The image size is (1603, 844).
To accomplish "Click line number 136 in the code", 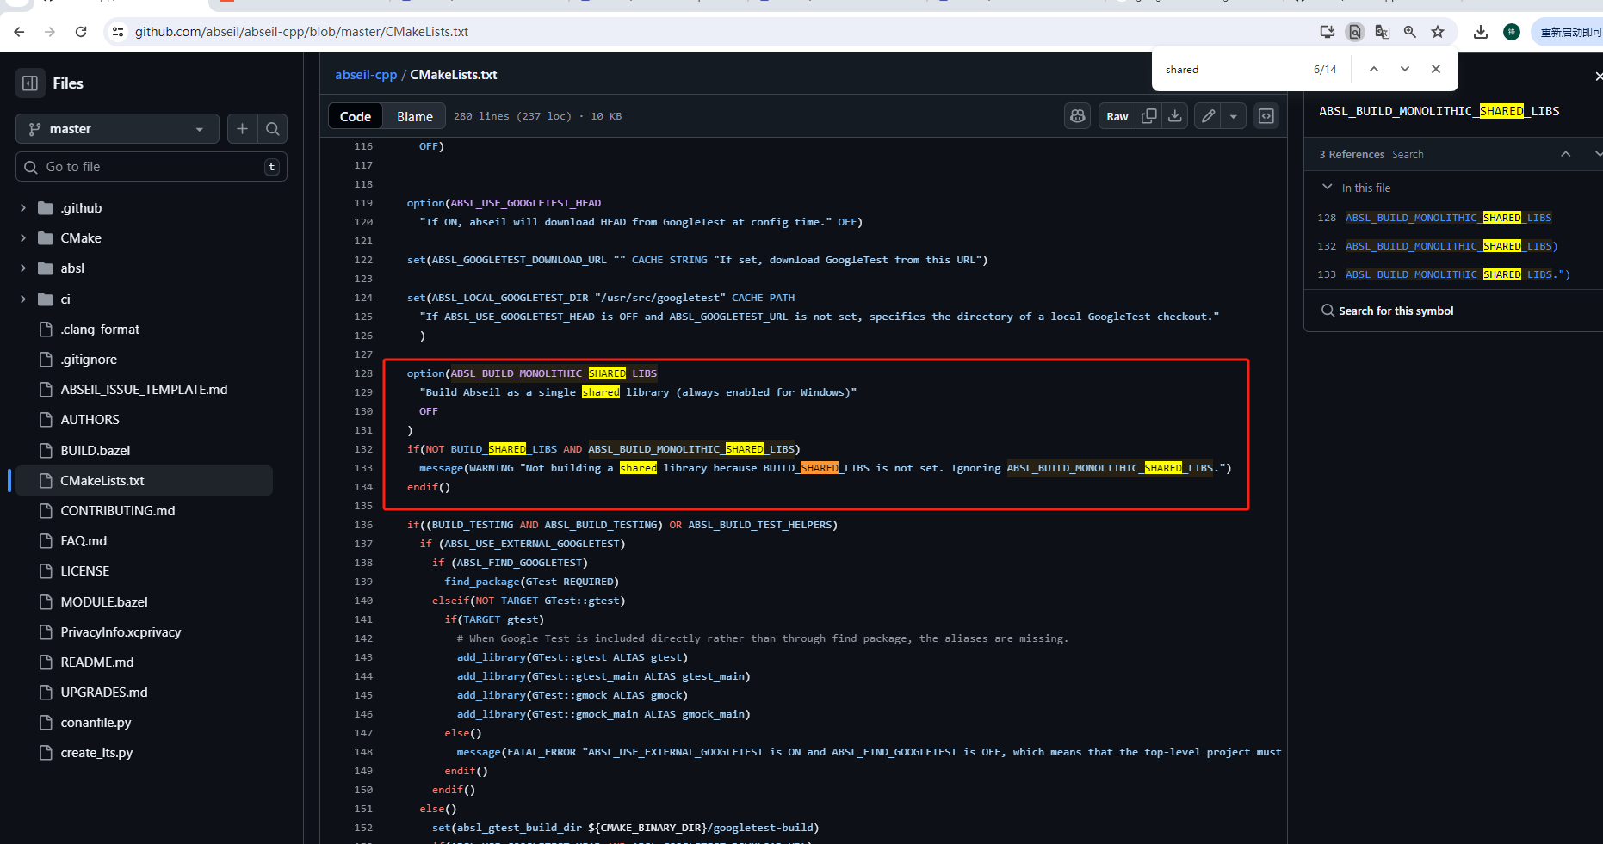I will point(363,525).
